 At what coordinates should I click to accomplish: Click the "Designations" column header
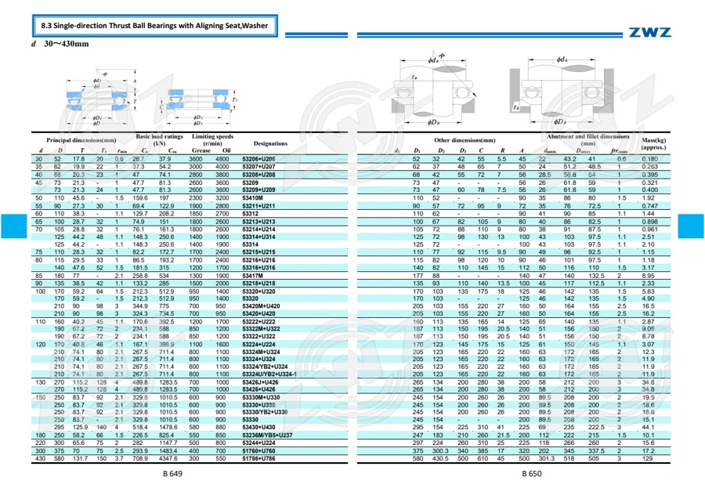pos(270,143)
